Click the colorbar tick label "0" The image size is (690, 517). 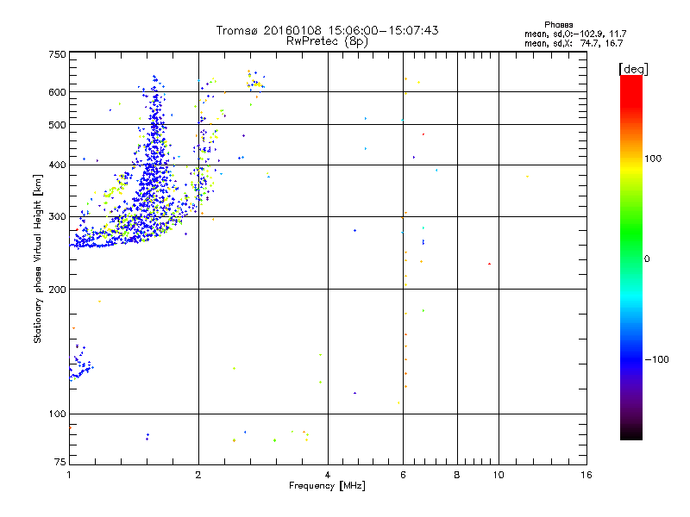(647, 259)
